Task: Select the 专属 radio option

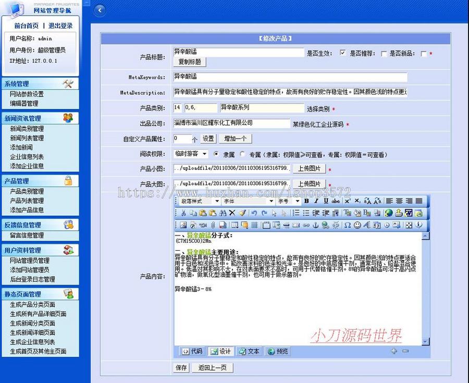Action: (x=242, y=154)
